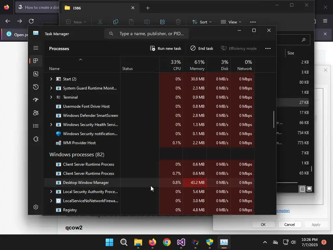Open Windows Start button on taskbar

(x=110, y=242)
